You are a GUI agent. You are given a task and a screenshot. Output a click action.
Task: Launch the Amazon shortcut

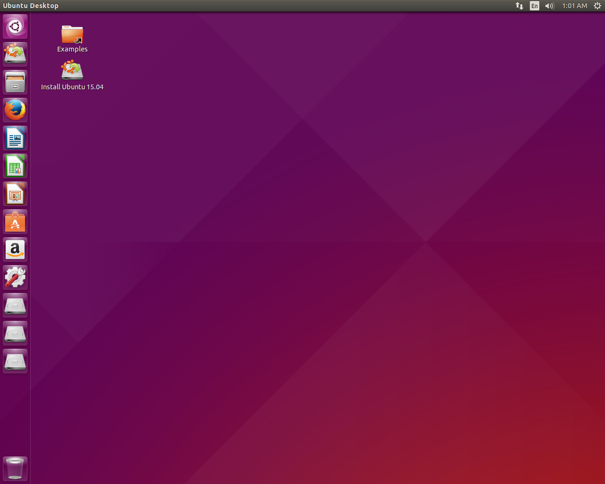15,249
